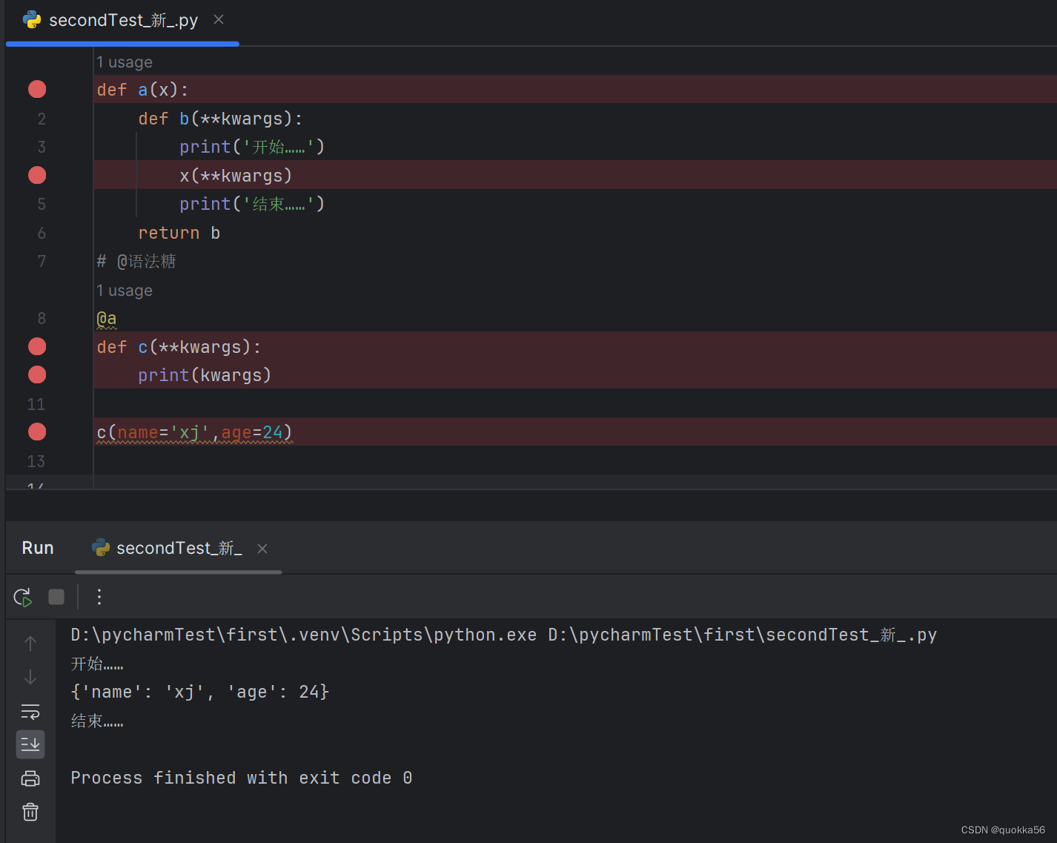The width and height of the screenshot is (1057, 843).
Task: Toggle breakpoint on c(name='xj',age=24) line
Action: click(x=37, y=432)
